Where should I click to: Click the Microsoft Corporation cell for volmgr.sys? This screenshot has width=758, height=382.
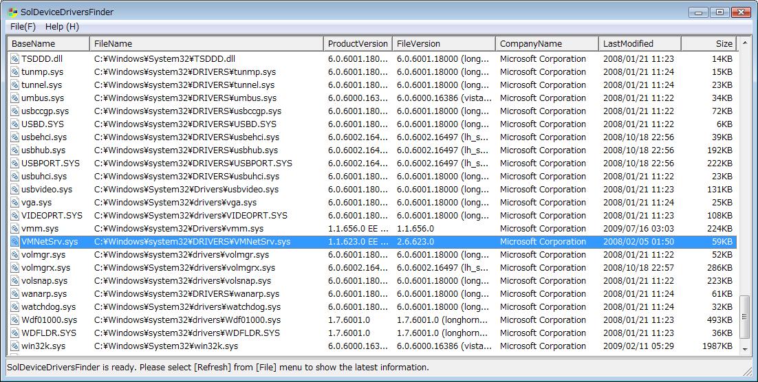[543, 254]
